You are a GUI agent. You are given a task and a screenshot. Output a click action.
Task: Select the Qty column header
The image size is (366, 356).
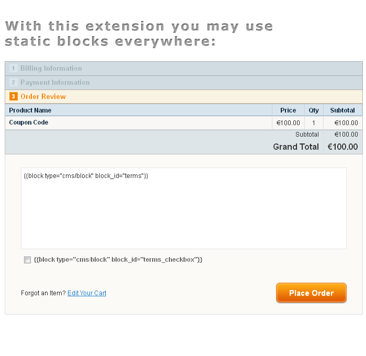[x=314, y=110]
